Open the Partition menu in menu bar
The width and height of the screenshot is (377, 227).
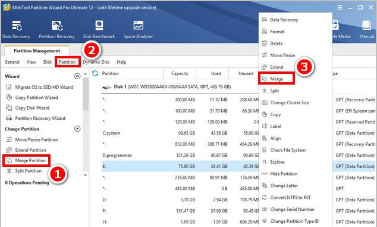(67, 62)
